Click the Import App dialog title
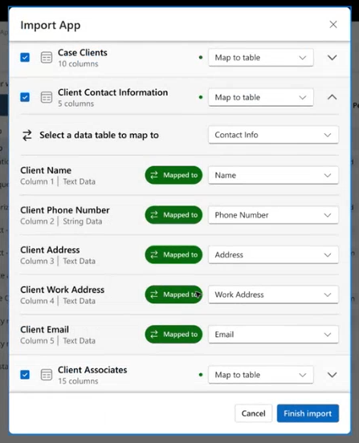 [x=51, y=25]
